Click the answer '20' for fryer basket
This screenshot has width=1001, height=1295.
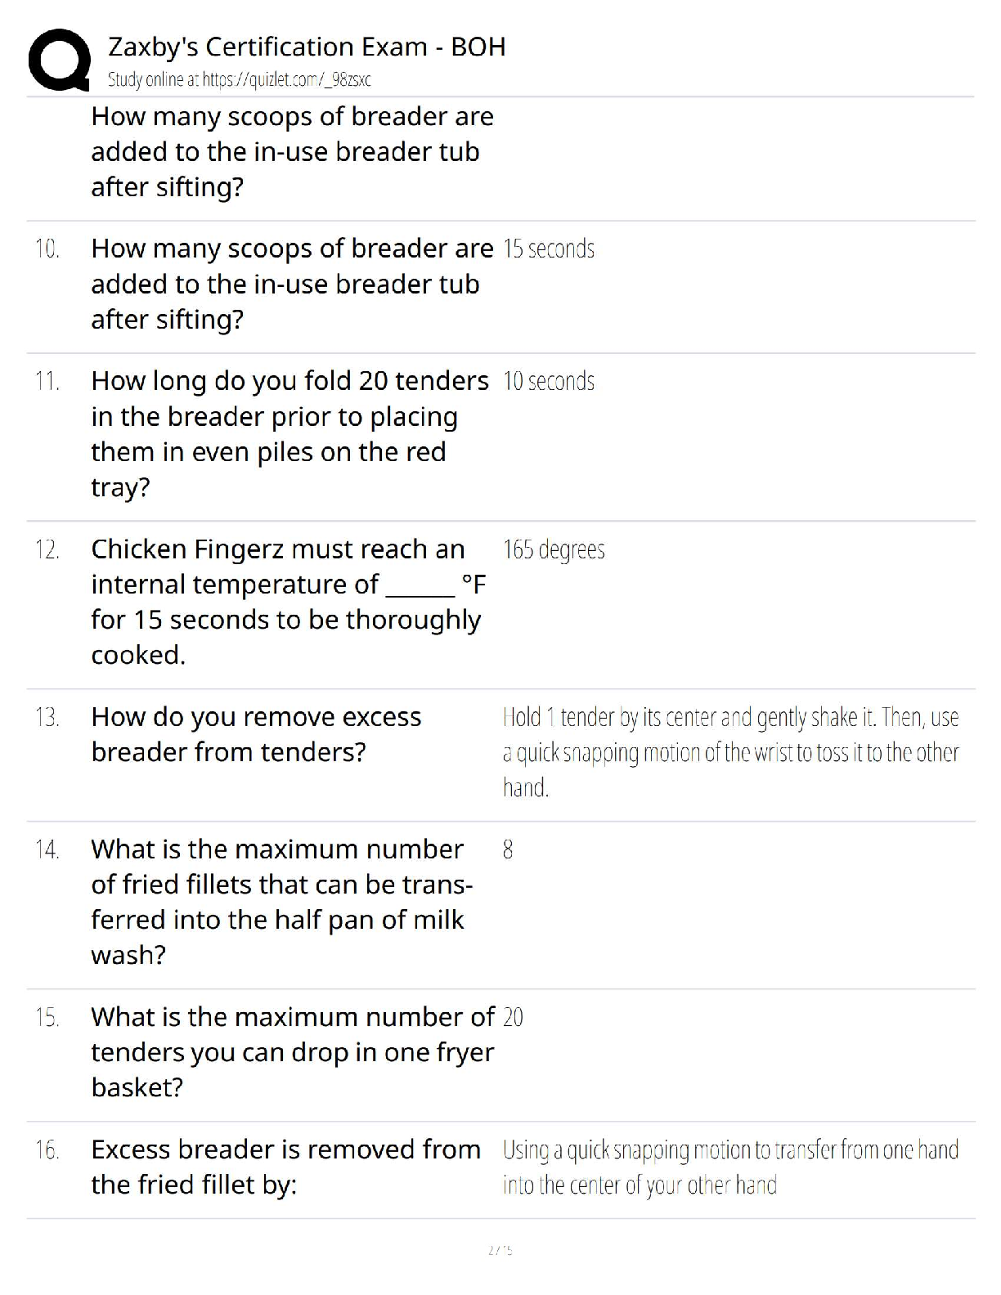coord(513,1017)
